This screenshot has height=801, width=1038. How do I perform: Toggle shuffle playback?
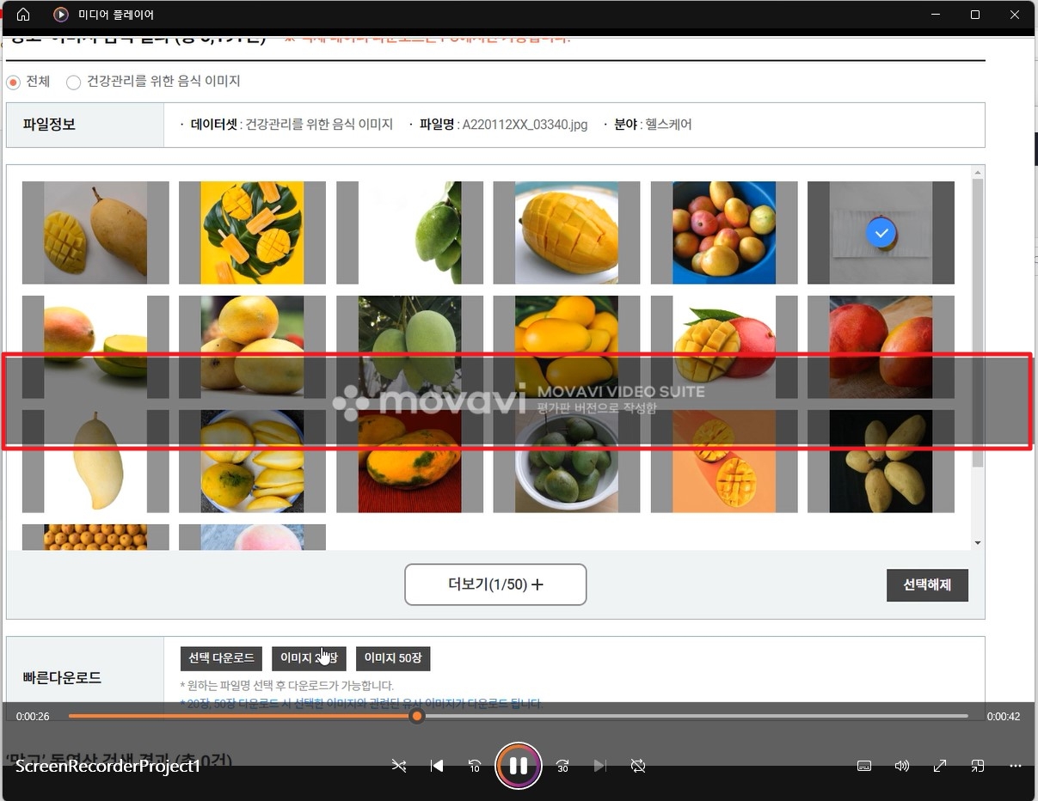pos(399,766)
